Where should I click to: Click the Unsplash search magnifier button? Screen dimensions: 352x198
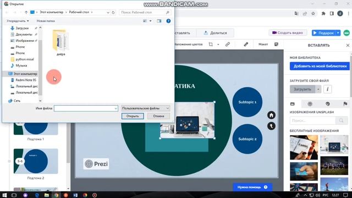coord(342,120)
